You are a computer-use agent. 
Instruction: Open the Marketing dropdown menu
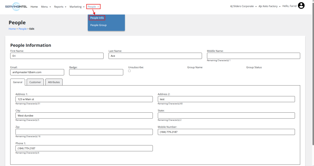coord(77,7)
